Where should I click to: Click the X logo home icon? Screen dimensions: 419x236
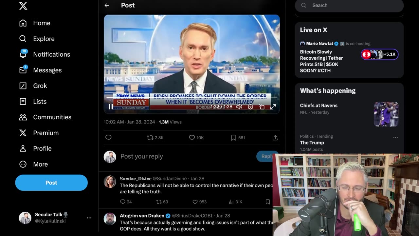23,6
